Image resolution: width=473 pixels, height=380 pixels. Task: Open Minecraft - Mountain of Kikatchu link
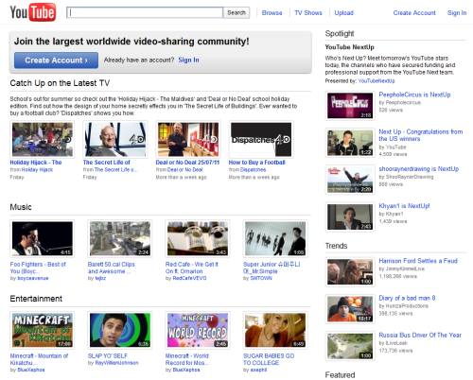(x=39, y=359)
